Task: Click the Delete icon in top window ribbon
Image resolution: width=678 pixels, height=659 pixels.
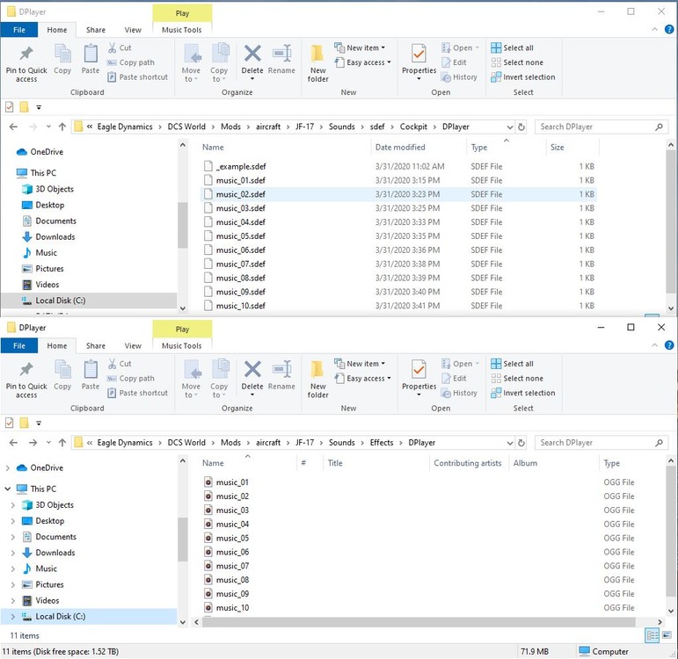Action: point(252,54)
